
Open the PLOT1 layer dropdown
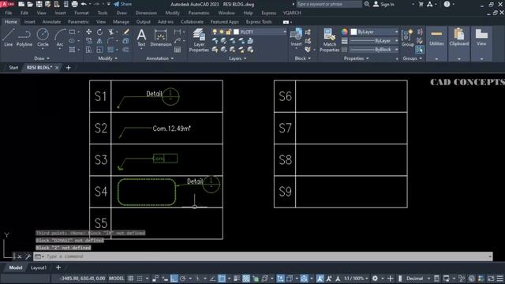point(285,32)
